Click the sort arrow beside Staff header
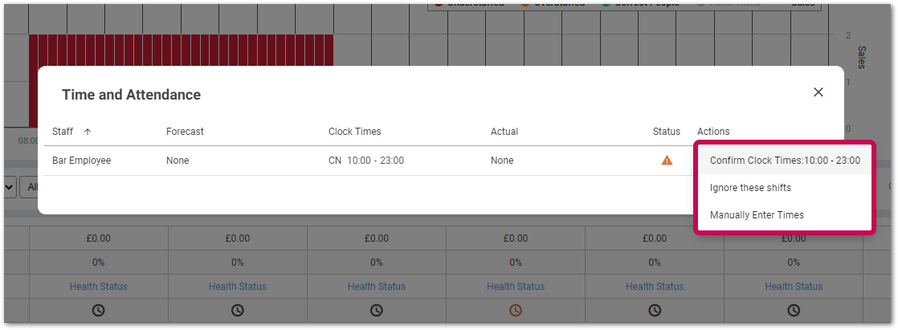This screenshot has width=898, height=330. point(88,132)
